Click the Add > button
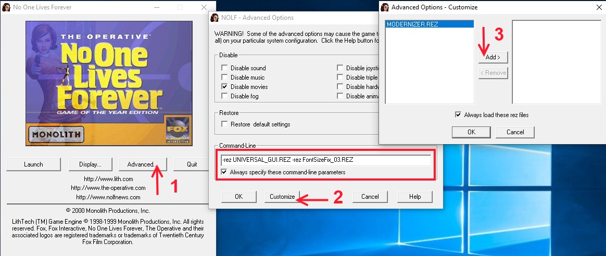This screenshot has width=606, height=256. click(x=493, y=57)
